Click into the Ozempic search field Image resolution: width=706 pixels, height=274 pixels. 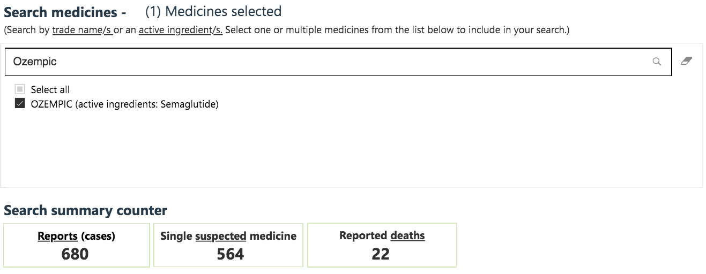[x=338, y=62]
